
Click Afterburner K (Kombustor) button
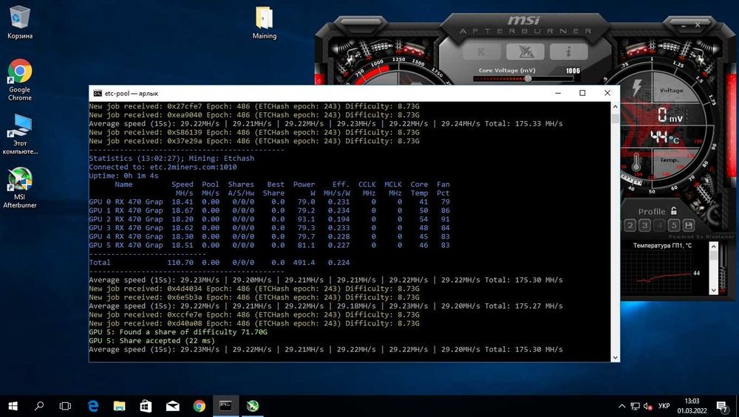(481, 52)
